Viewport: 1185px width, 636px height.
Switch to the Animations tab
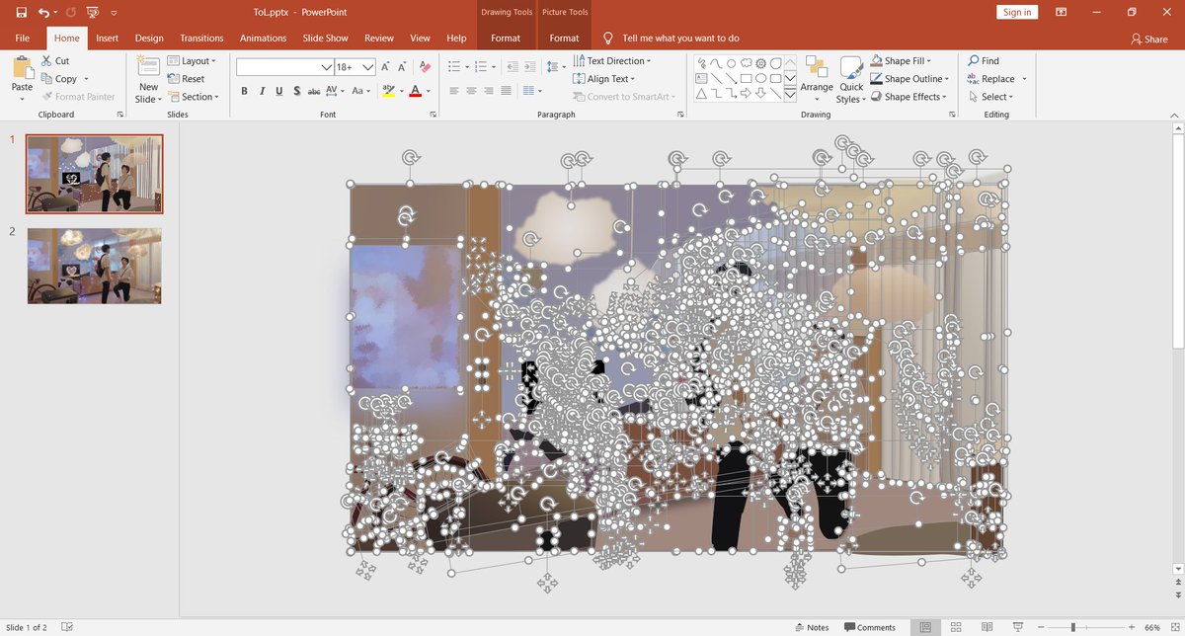tap(263, 39)
